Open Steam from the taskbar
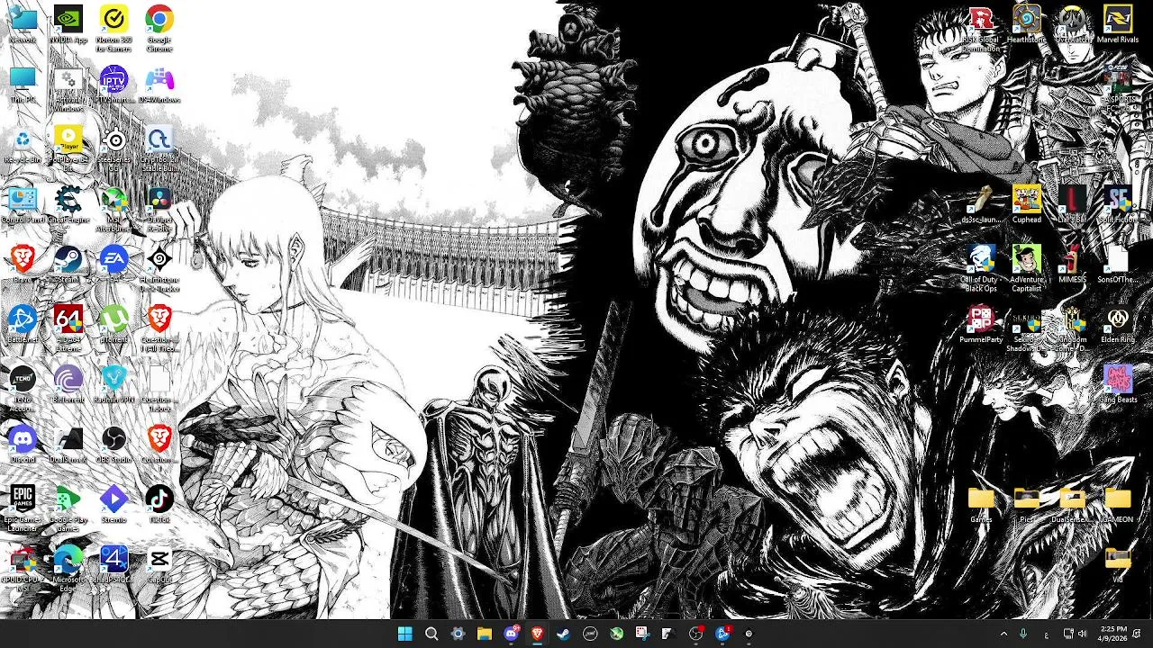This screenshot has width=1153, height=648. tap(563, 634)
